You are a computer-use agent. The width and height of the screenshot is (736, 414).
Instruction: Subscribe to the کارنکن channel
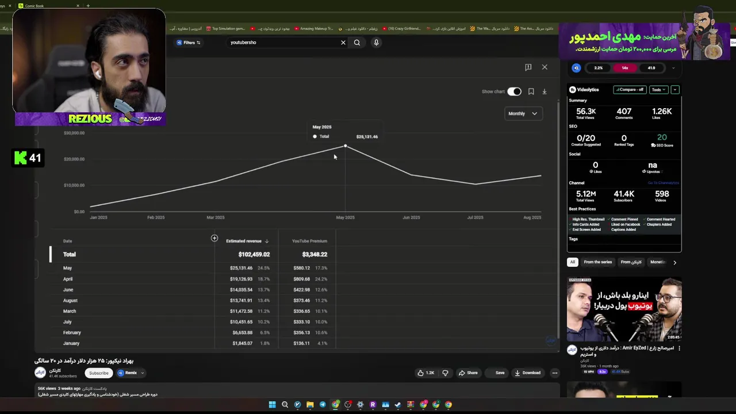98,373
